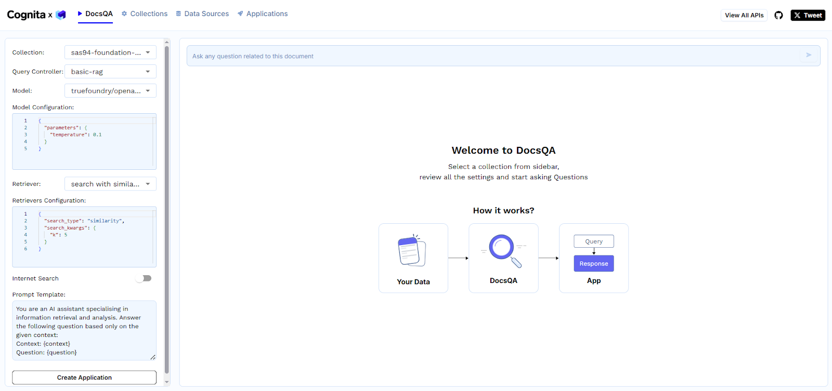Click the How it works? heading

pyautogui.click(x=503, y=210)
